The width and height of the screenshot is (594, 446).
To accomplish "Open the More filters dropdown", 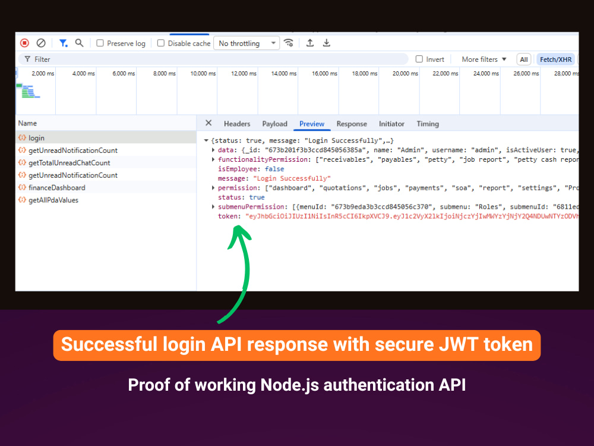I will click(484, 59).
